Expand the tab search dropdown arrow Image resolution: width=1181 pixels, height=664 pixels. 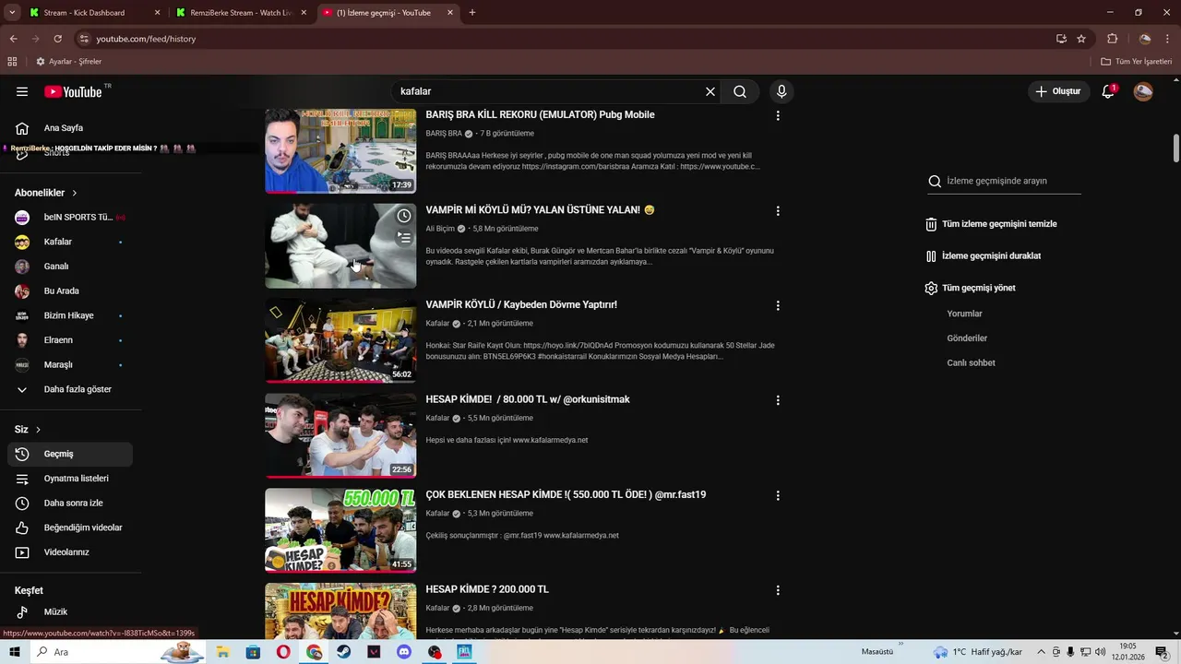(12, 13)
